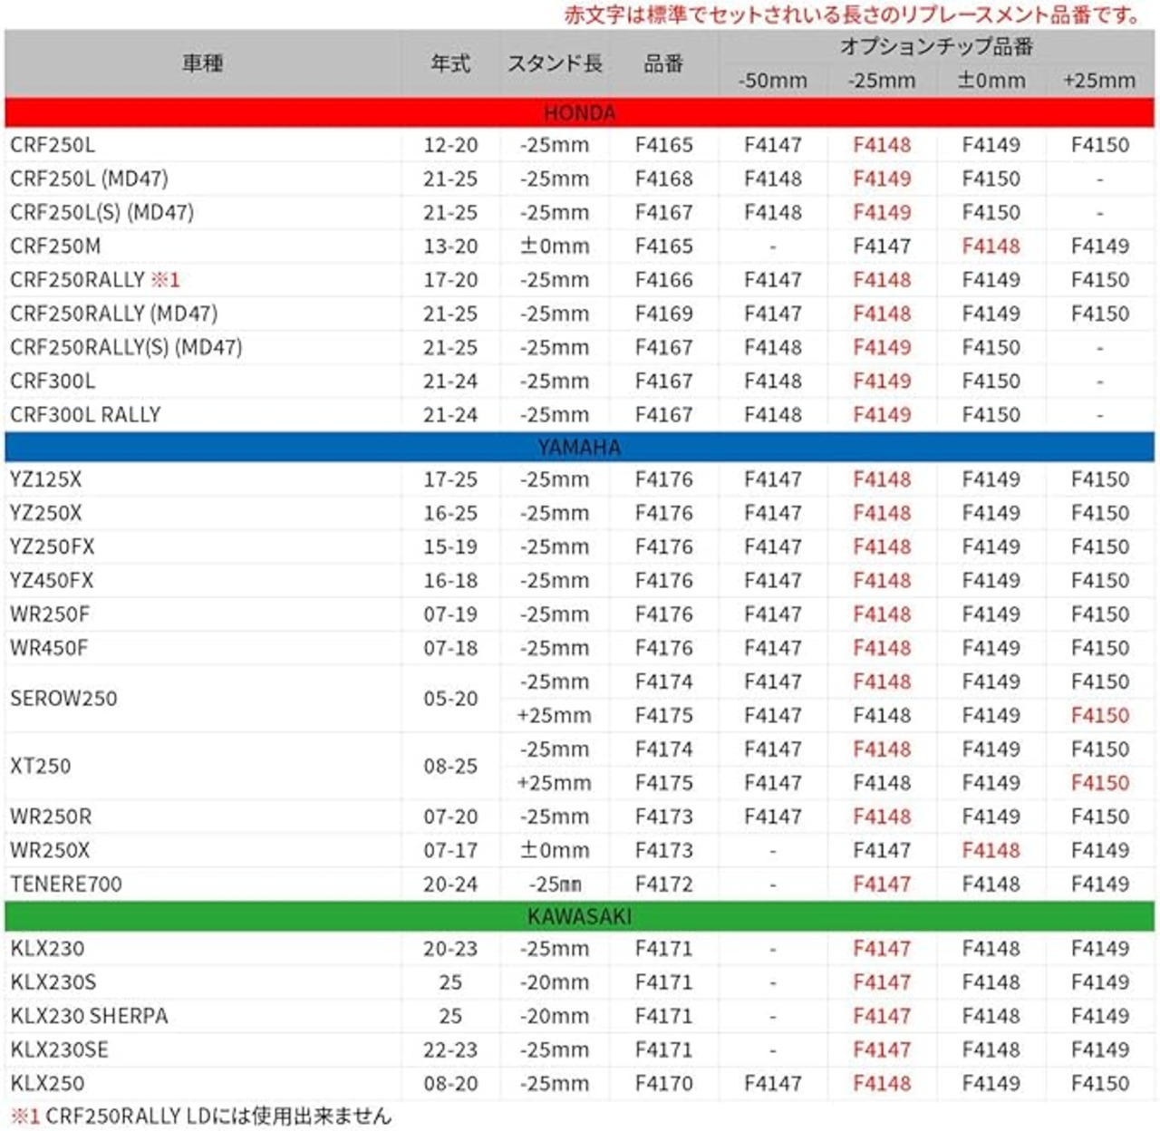Click part number F4173 in WR250R row
Screen dimensions: 1160x1131
pyautogui.click(x=663, y=817)
